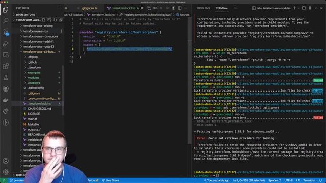
Task: Change indentation via Spaces: 2
Action: point(275,180)
